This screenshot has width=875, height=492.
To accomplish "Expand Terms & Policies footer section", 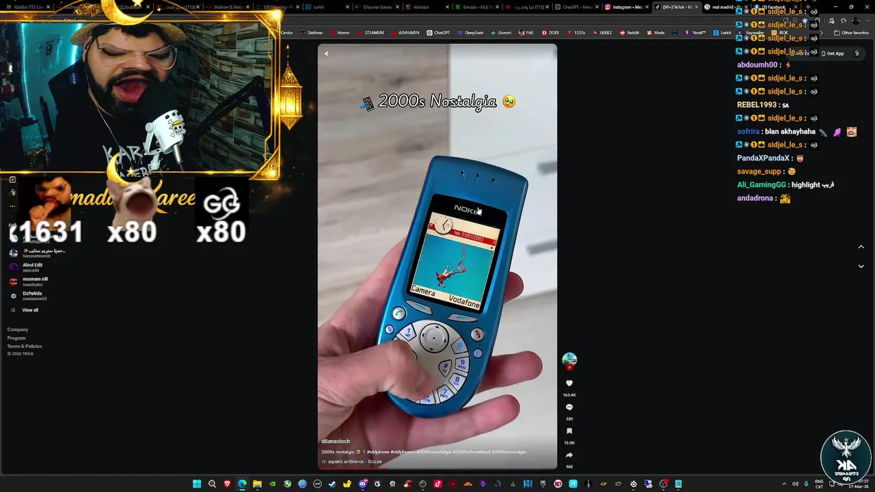I will tap(25, 346).
